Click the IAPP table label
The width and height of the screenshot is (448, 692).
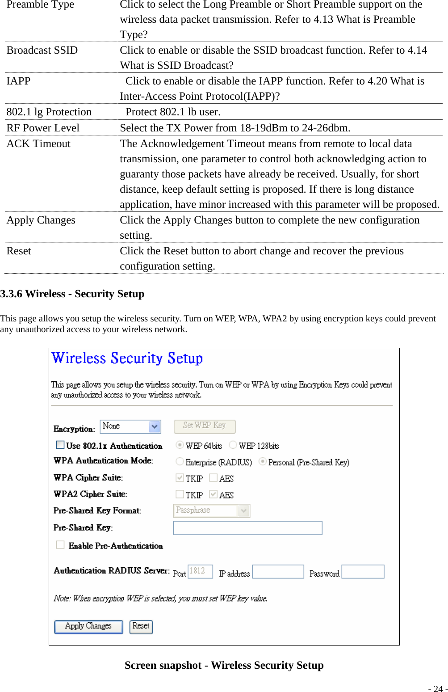click(18, 81)
